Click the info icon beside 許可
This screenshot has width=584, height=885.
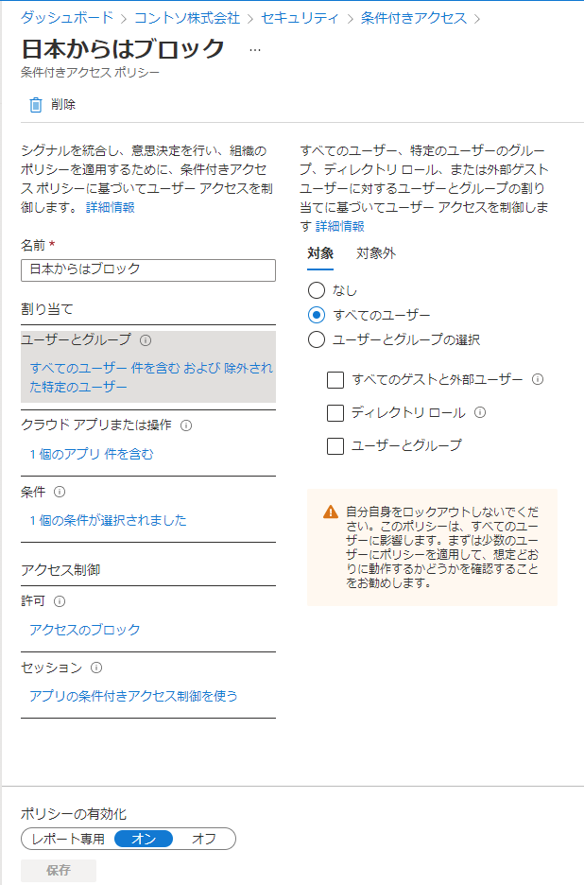(61, 600)
